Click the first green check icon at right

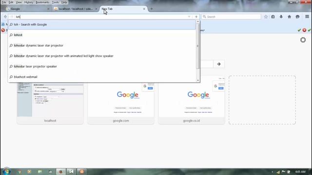coord(299,30)
